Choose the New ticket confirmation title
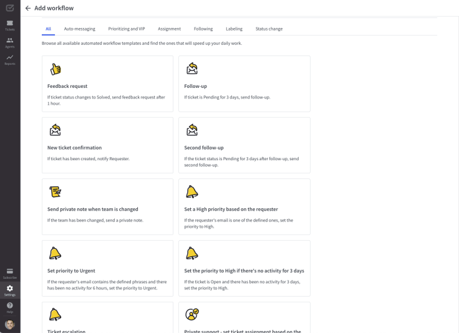This screenshot has width=459, height=333. 75,148
